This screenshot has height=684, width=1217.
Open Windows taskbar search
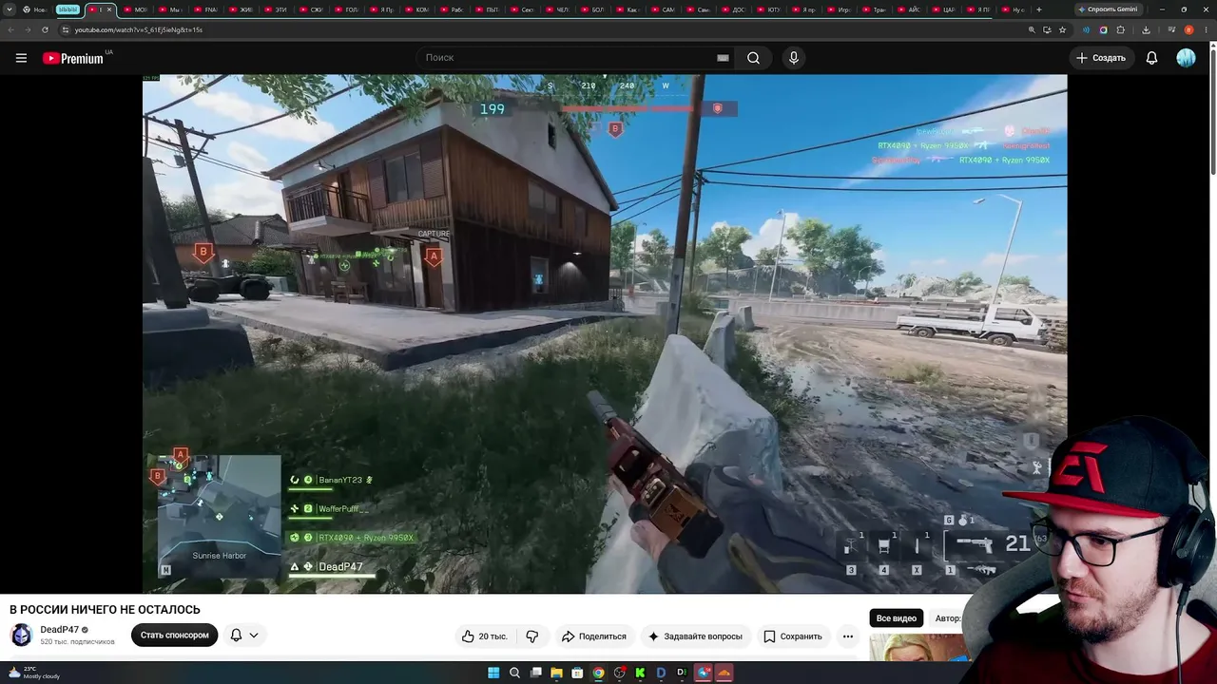tap(514, 673)
